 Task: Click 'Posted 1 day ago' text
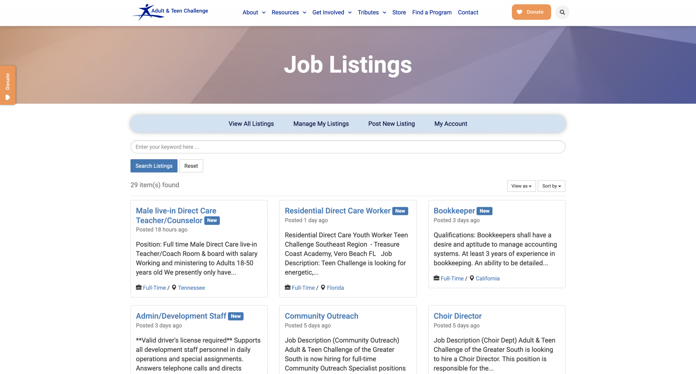click(x=306, y=220)
